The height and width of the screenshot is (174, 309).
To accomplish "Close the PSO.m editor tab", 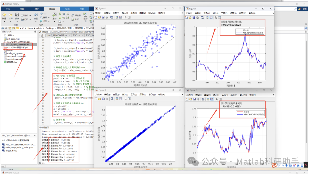I will coord(83,35).
